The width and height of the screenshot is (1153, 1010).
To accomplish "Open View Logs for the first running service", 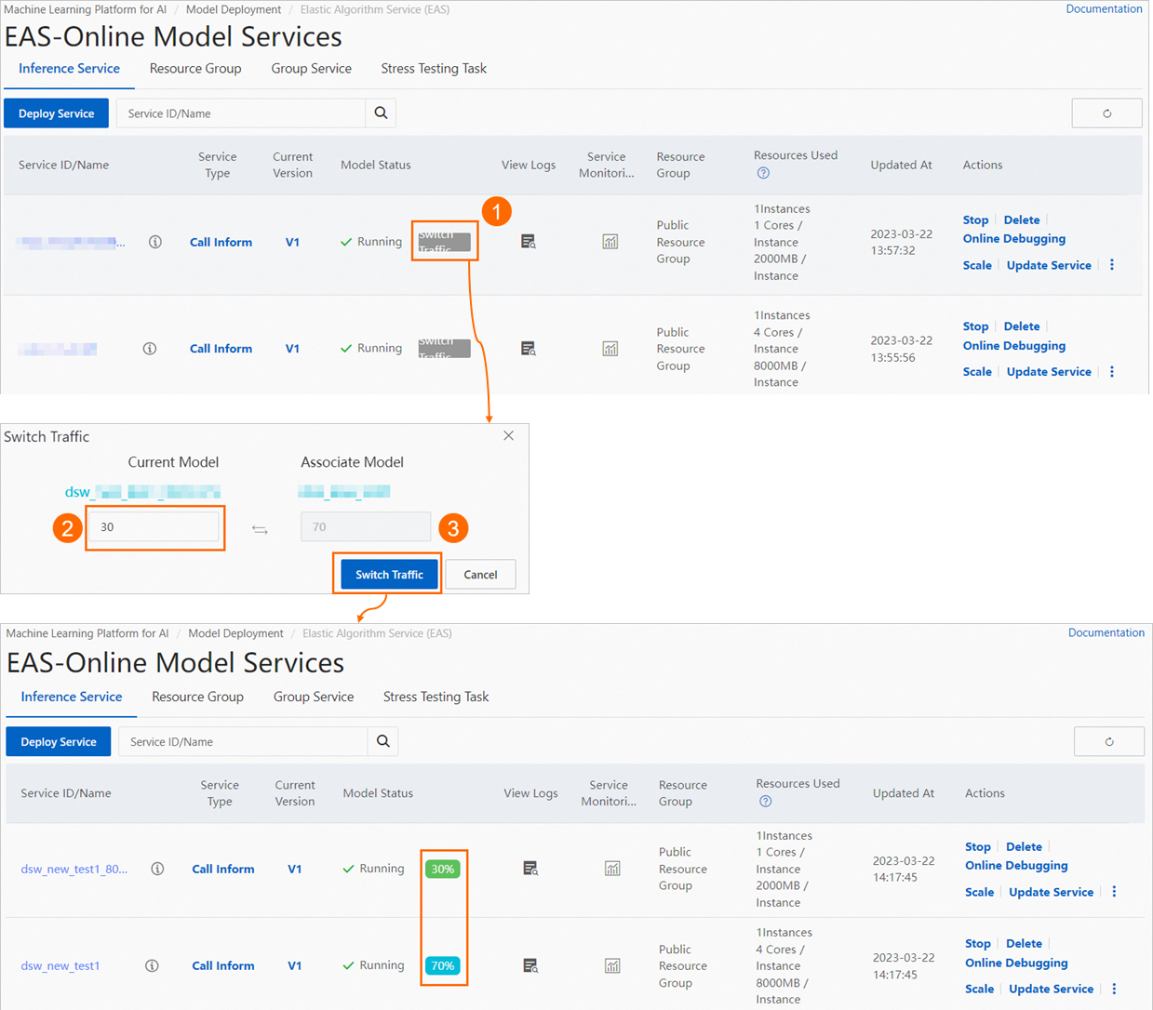I will point(528,242).
